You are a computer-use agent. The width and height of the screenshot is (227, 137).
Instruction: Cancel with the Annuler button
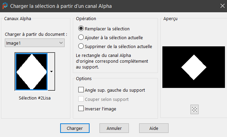pyautogui.click(x=114, y=128)
